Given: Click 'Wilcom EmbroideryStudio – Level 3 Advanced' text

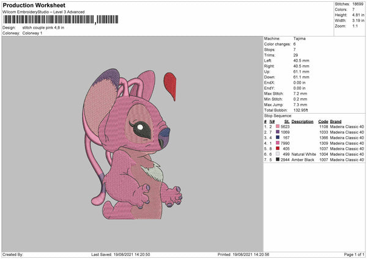Looking at the screenshot, I should point(43,12).
